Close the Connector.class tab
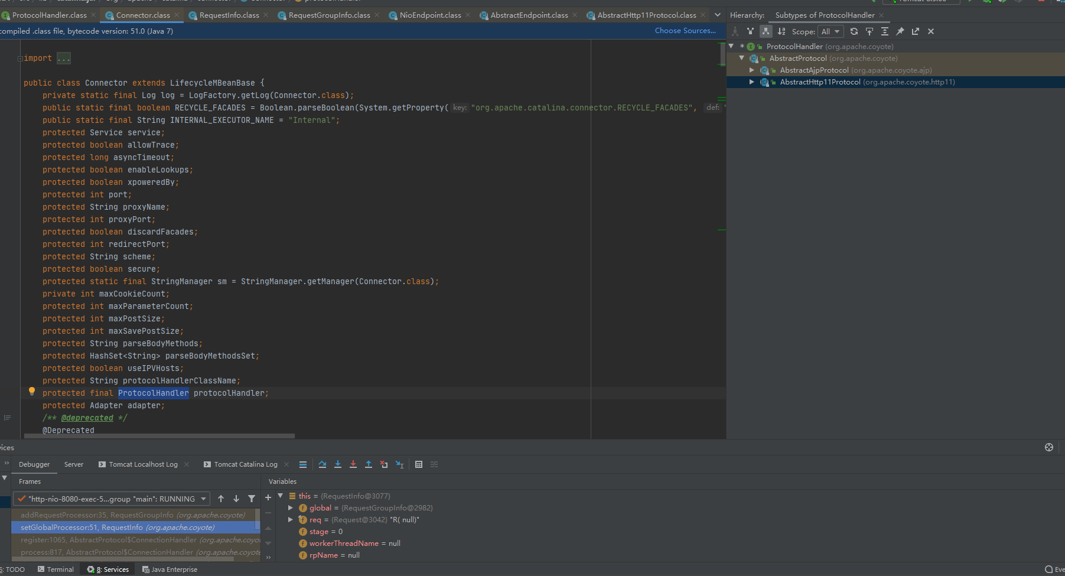The image size is (1065, 576). 177,15
